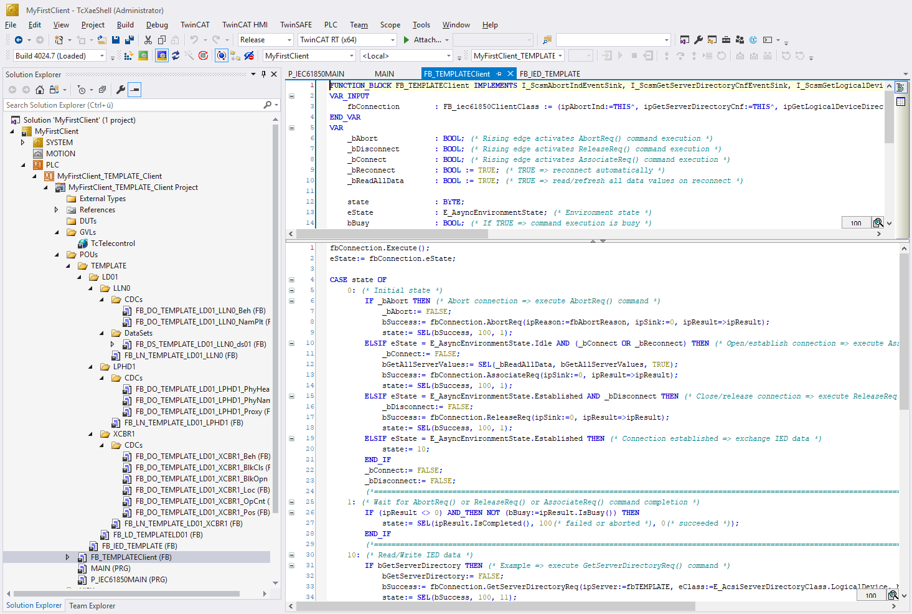Click the Restart TwinCAT Config Mode blue icon
Screen dimensions: 912x614
[162, 55]
